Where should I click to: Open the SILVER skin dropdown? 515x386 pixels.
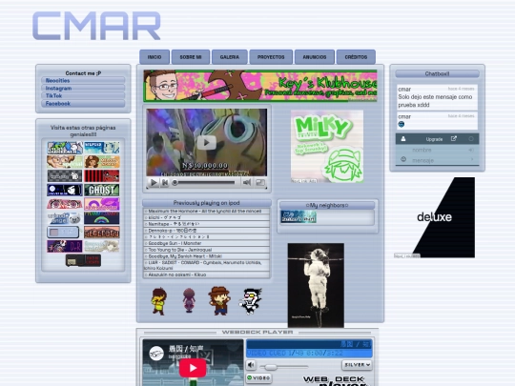pos(357,365)
